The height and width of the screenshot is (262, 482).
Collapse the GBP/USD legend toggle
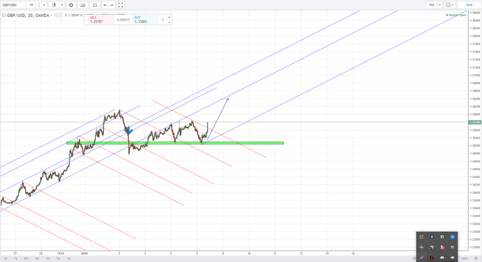(4, 15)
